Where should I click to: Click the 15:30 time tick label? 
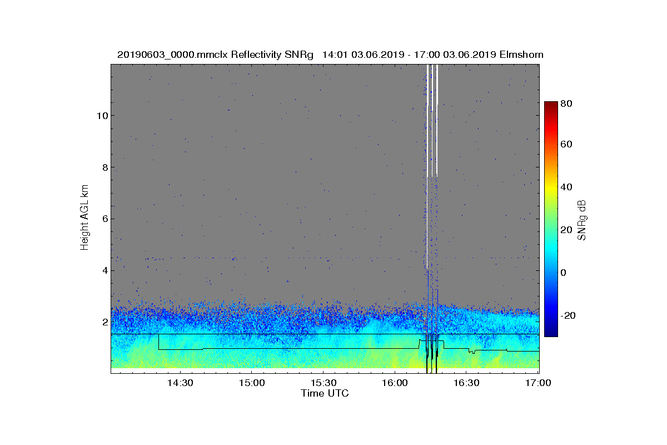pyautogui.click(x=322, y=383)
